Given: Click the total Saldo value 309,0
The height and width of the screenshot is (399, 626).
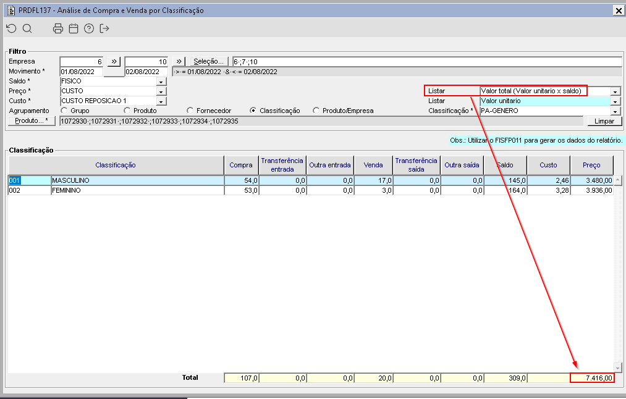Looking at the screenshot, I should 505,378.
